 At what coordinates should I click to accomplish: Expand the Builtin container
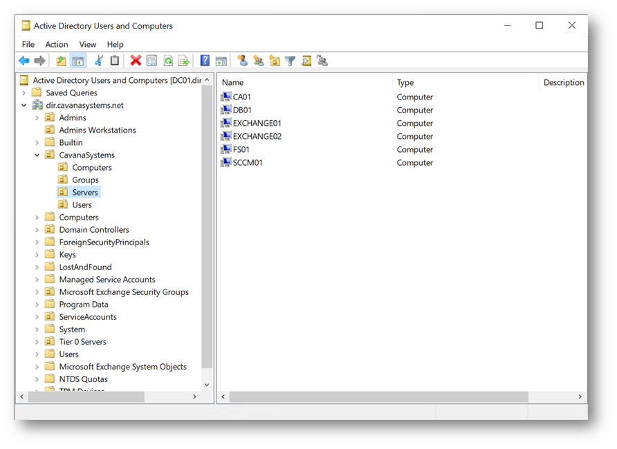point(37,142)
